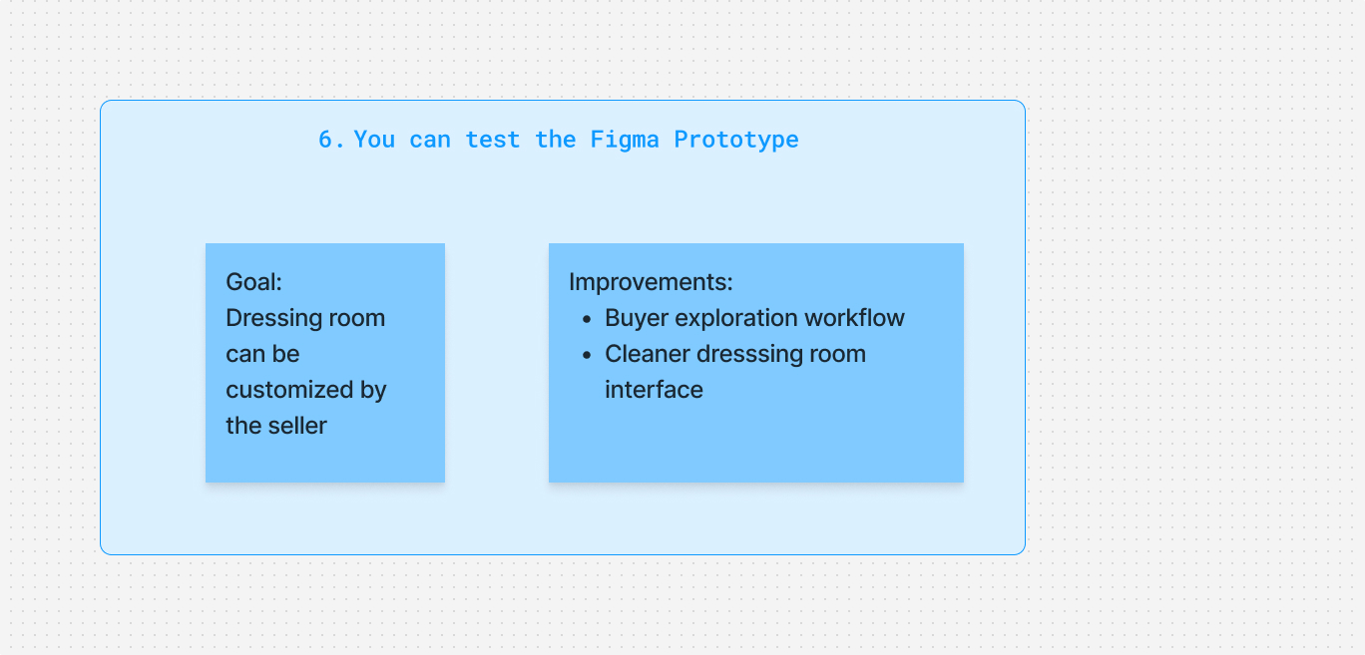
Task: Click 'the seller' text in Goal note
Action: point(276,426)
